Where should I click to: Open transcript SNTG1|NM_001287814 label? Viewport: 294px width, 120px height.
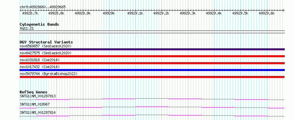point(38,112)
